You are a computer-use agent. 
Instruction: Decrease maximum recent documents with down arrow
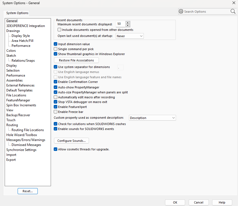point(128,25)
